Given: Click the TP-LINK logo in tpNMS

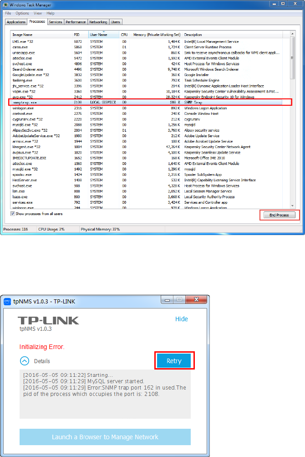Looking at the screenshot, I should (48, 321).
